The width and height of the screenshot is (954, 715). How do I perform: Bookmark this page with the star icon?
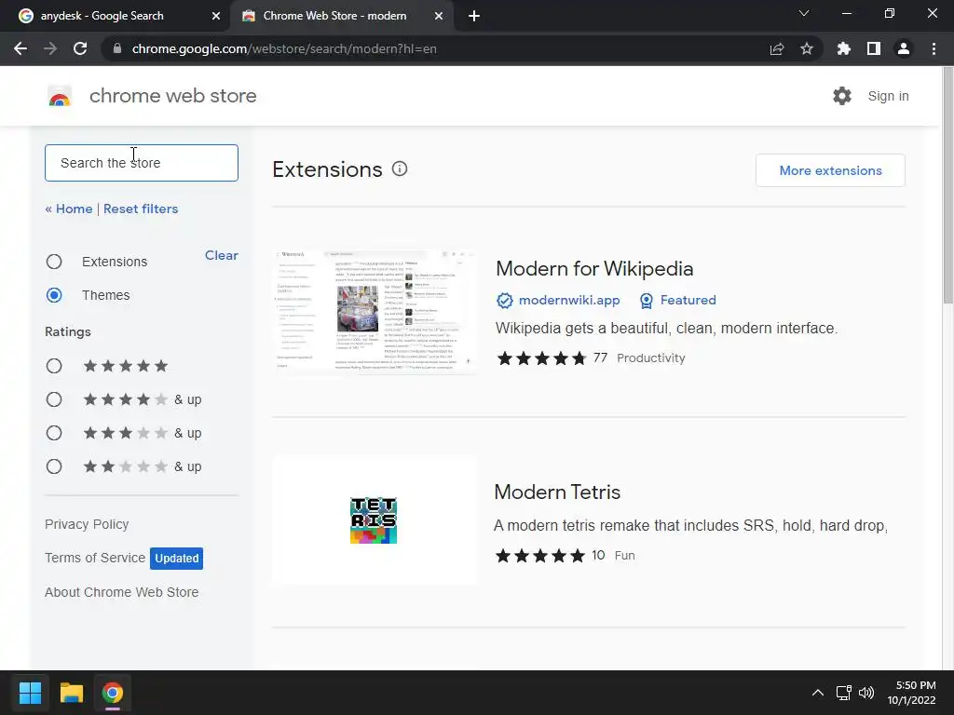click(806, 48)
